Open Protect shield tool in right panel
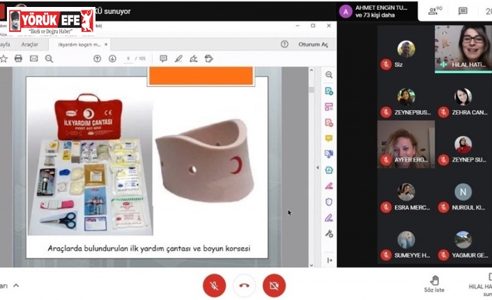The height and width of the screenshot is (300, 492). [329, 202]
